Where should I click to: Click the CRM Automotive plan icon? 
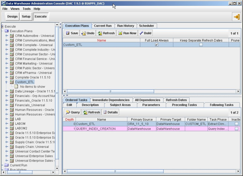point(12,35)
